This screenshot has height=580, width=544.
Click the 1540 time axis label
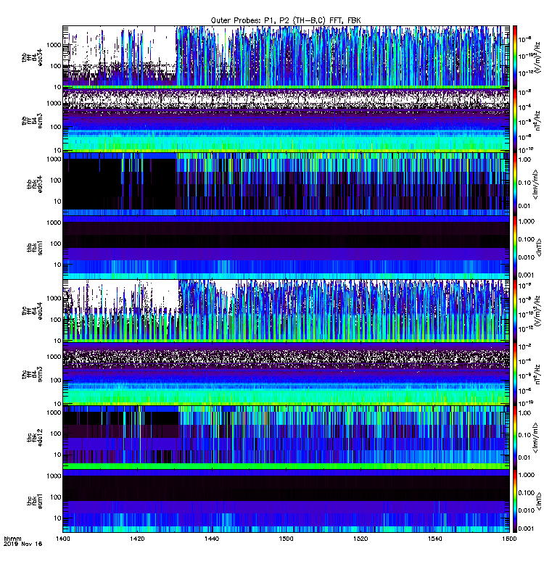point(434,539)
